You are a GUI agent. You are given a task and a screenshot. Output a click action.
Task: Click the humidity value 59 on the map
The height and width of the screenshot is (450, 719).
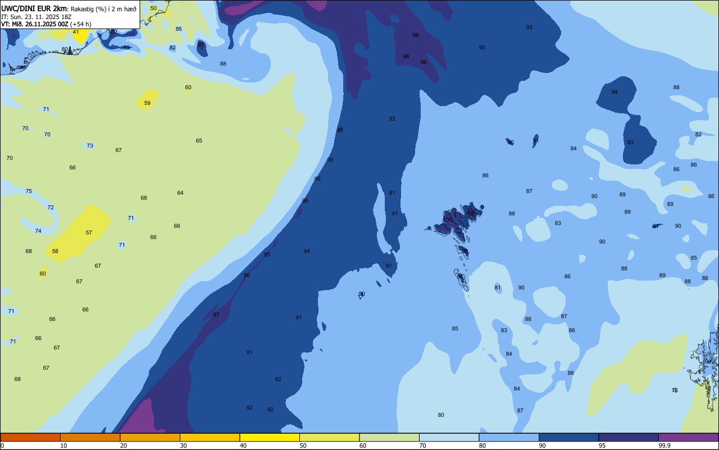(147, 103)
